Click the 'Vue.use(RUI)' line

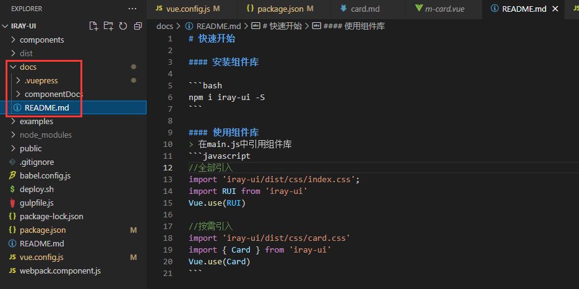pyautogui.click(x=217, y=203)
